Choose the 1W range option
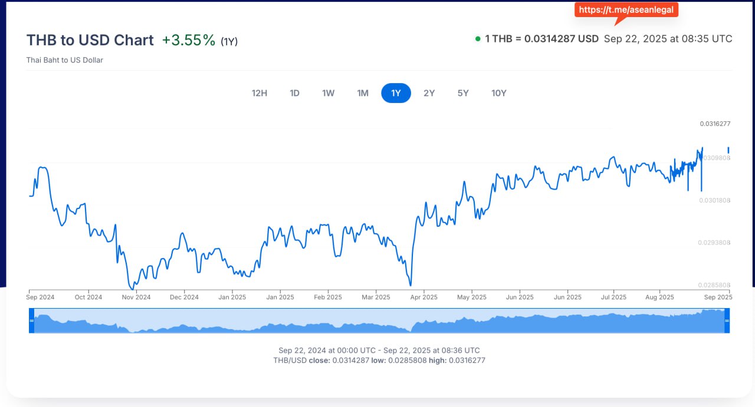The width and height of the screenshot is (755, 407). [x=329, y=93]
